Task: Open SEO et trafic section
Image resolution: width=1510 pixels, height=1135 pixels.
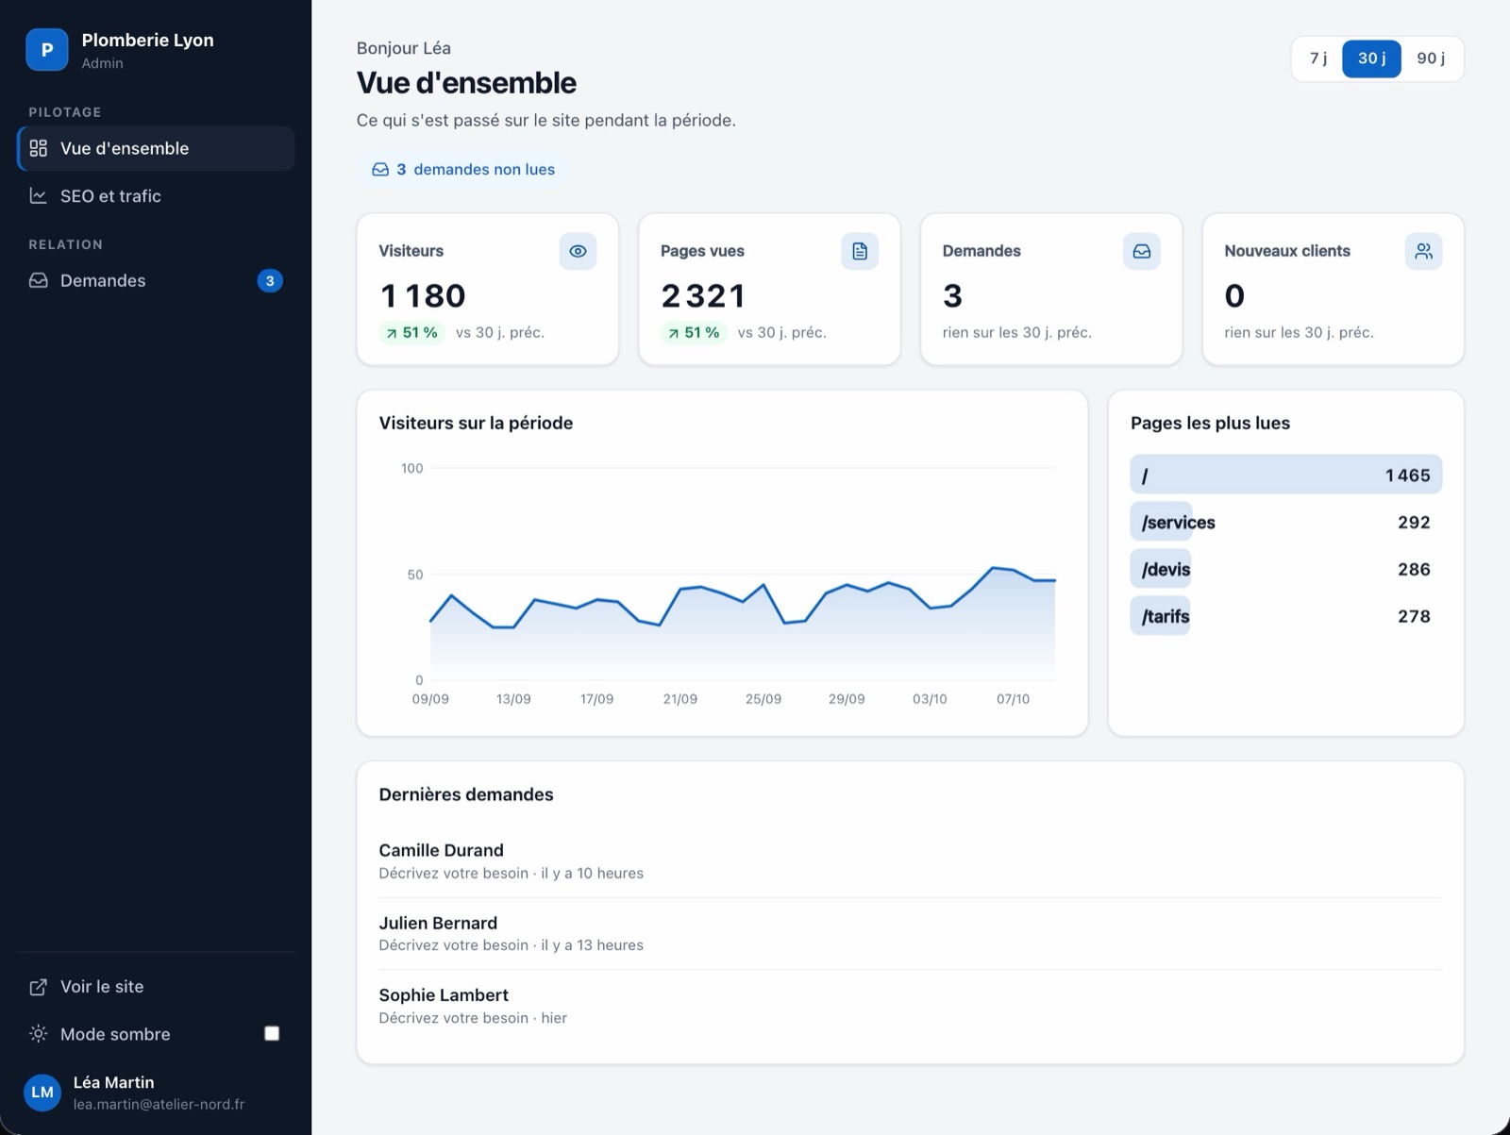Action: (157, 195)
